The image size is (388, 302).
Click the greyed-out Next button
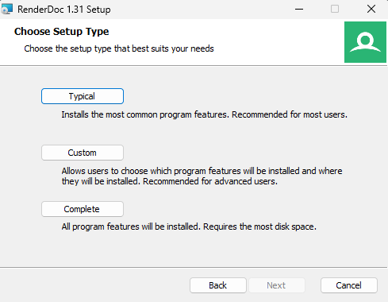277,285
